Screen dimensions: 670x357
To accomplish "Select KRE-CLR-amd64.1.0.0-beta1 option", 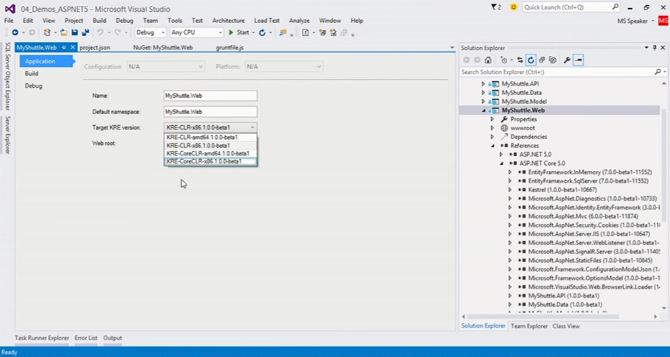I will click(x=211, y=138).
